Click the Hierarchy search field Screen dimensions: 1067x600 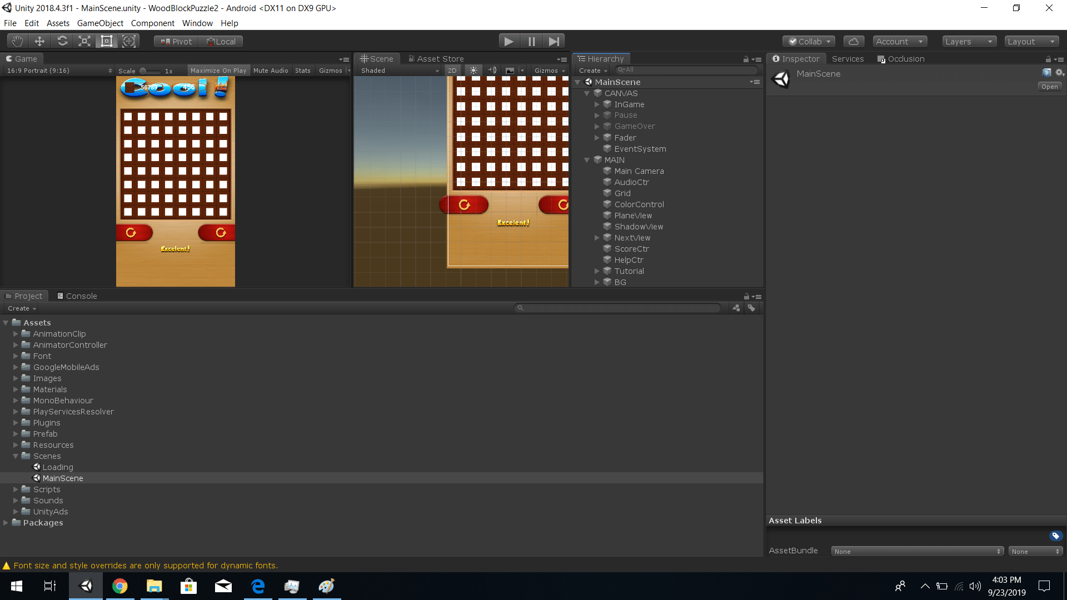tap(686, 70)
